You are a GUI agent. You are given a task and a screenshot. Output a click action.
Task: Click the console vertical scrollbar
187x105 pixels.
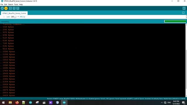(186, 69)
